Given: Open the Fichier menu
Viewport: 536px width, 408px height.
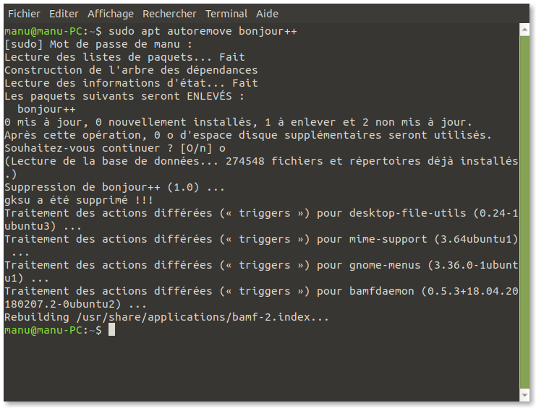Looking at the screenshot, I should [x=24, y=14].
